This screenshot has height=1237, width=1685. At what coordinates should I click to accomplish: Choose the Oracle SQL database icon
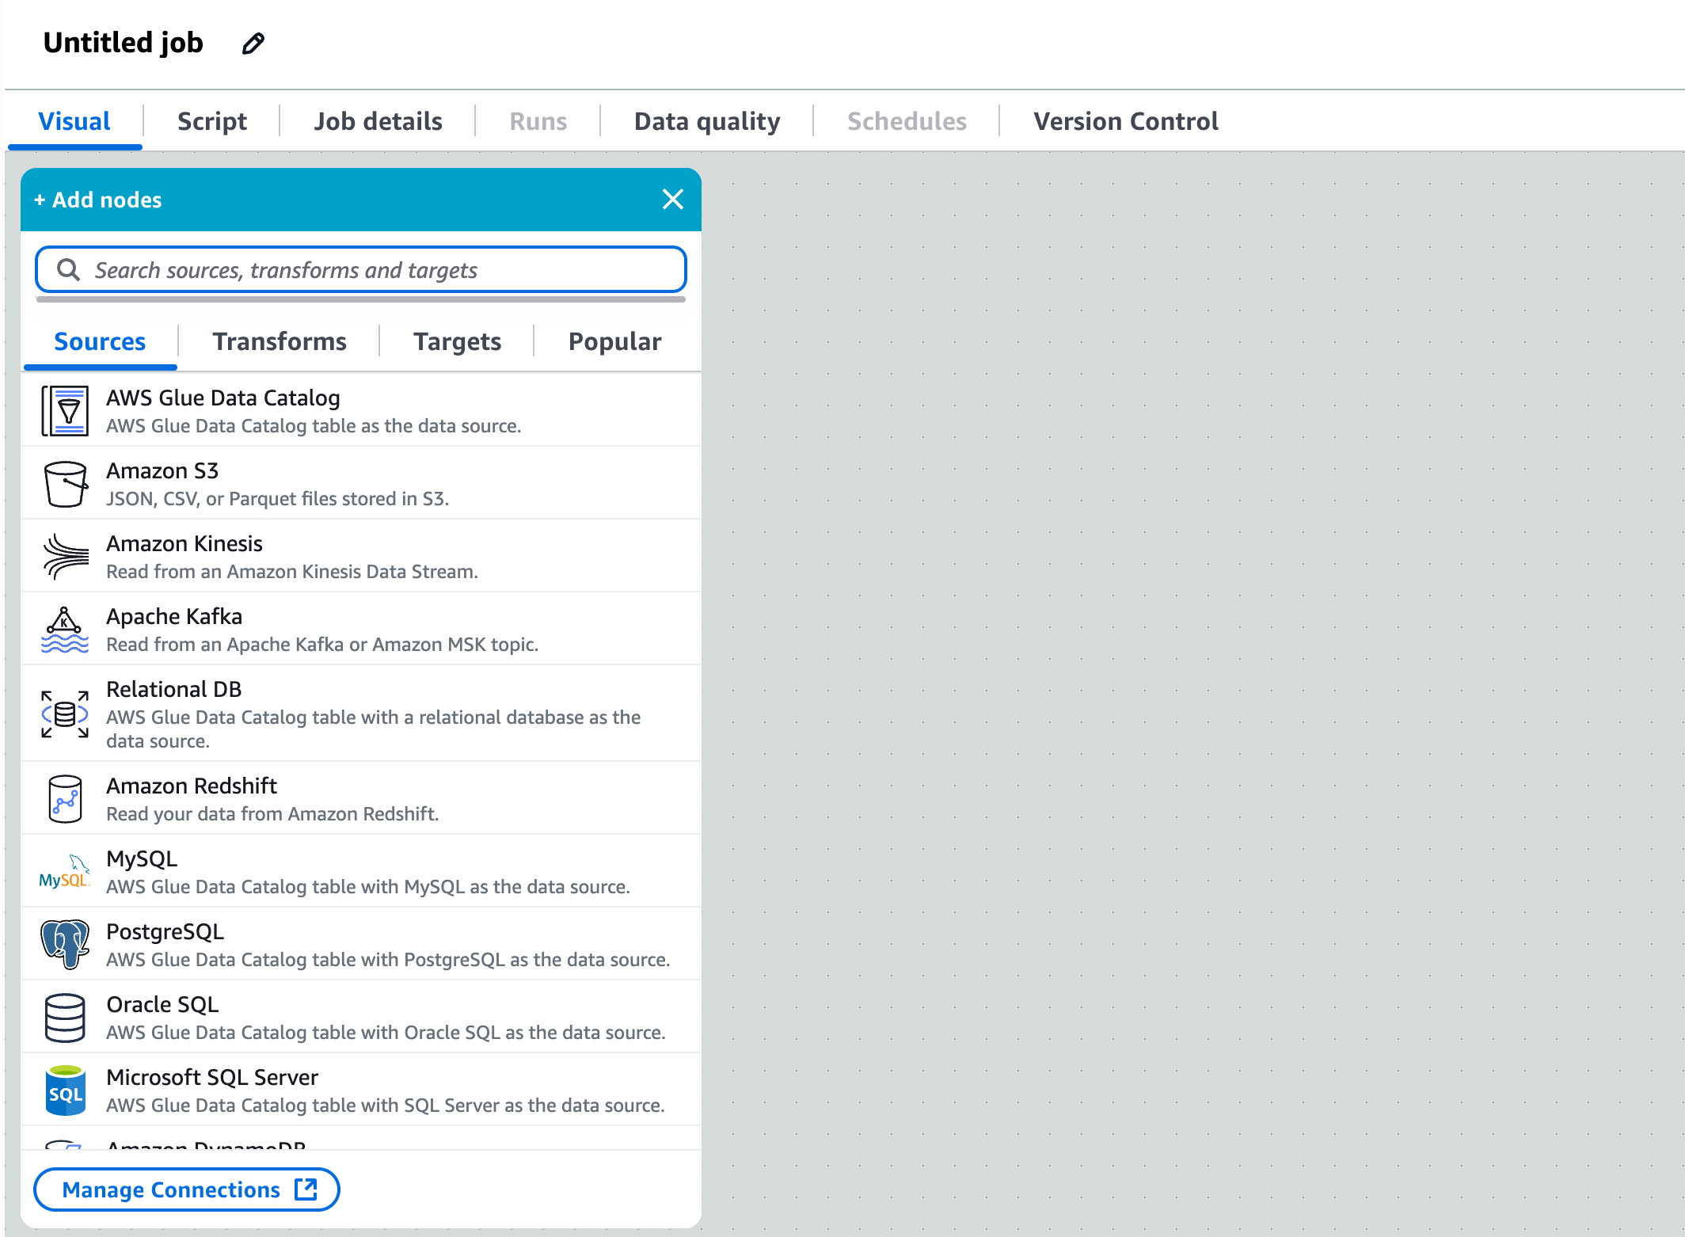65,1018
